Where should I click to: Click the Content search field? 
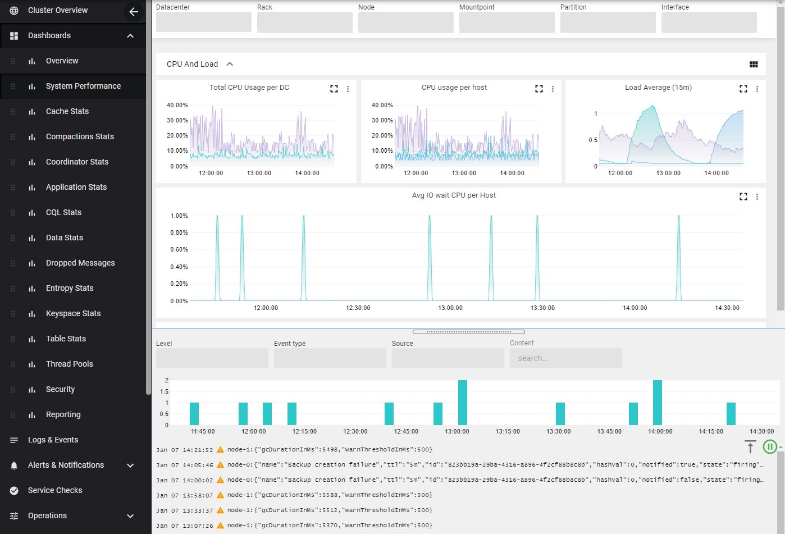565,358
